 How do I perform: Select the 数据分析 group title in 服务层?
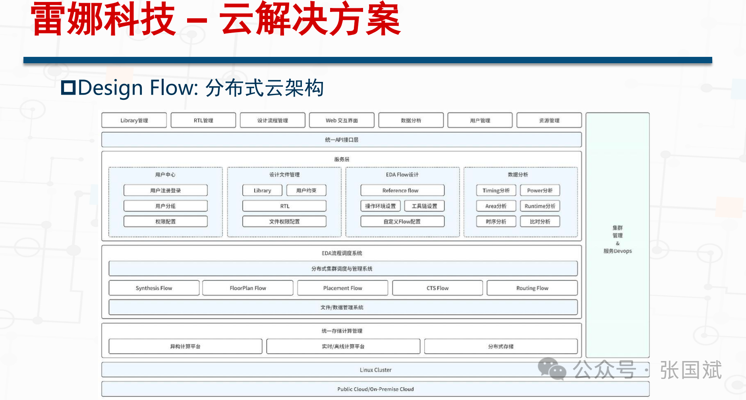(518, 175)
